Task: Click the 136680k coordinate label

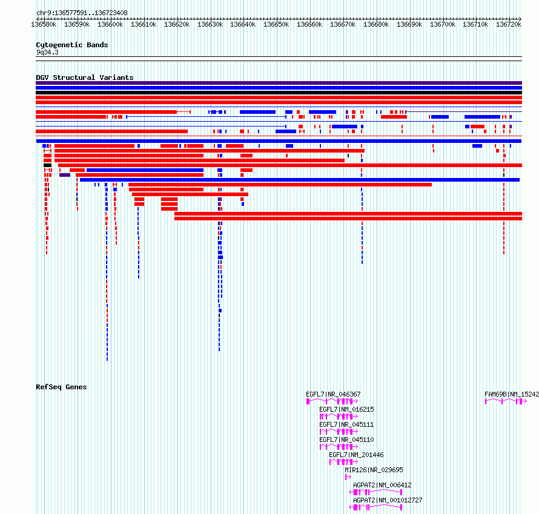Action: (377, 24)
